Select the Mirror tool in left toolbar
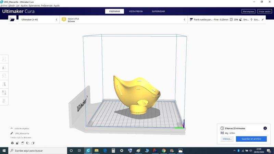 point(4,84)
